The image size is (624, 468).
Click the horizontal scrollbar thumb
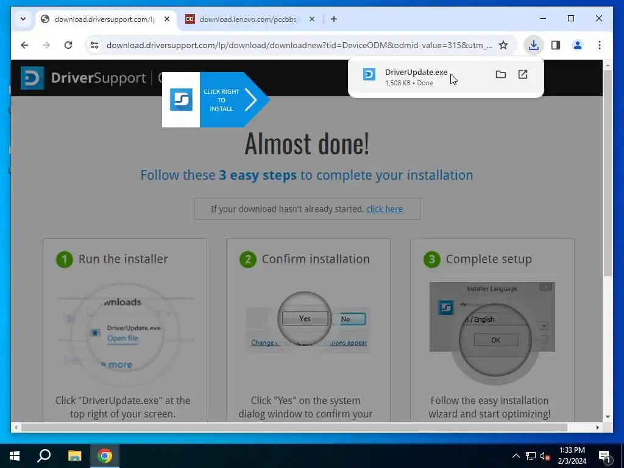(x=294, y=427)
